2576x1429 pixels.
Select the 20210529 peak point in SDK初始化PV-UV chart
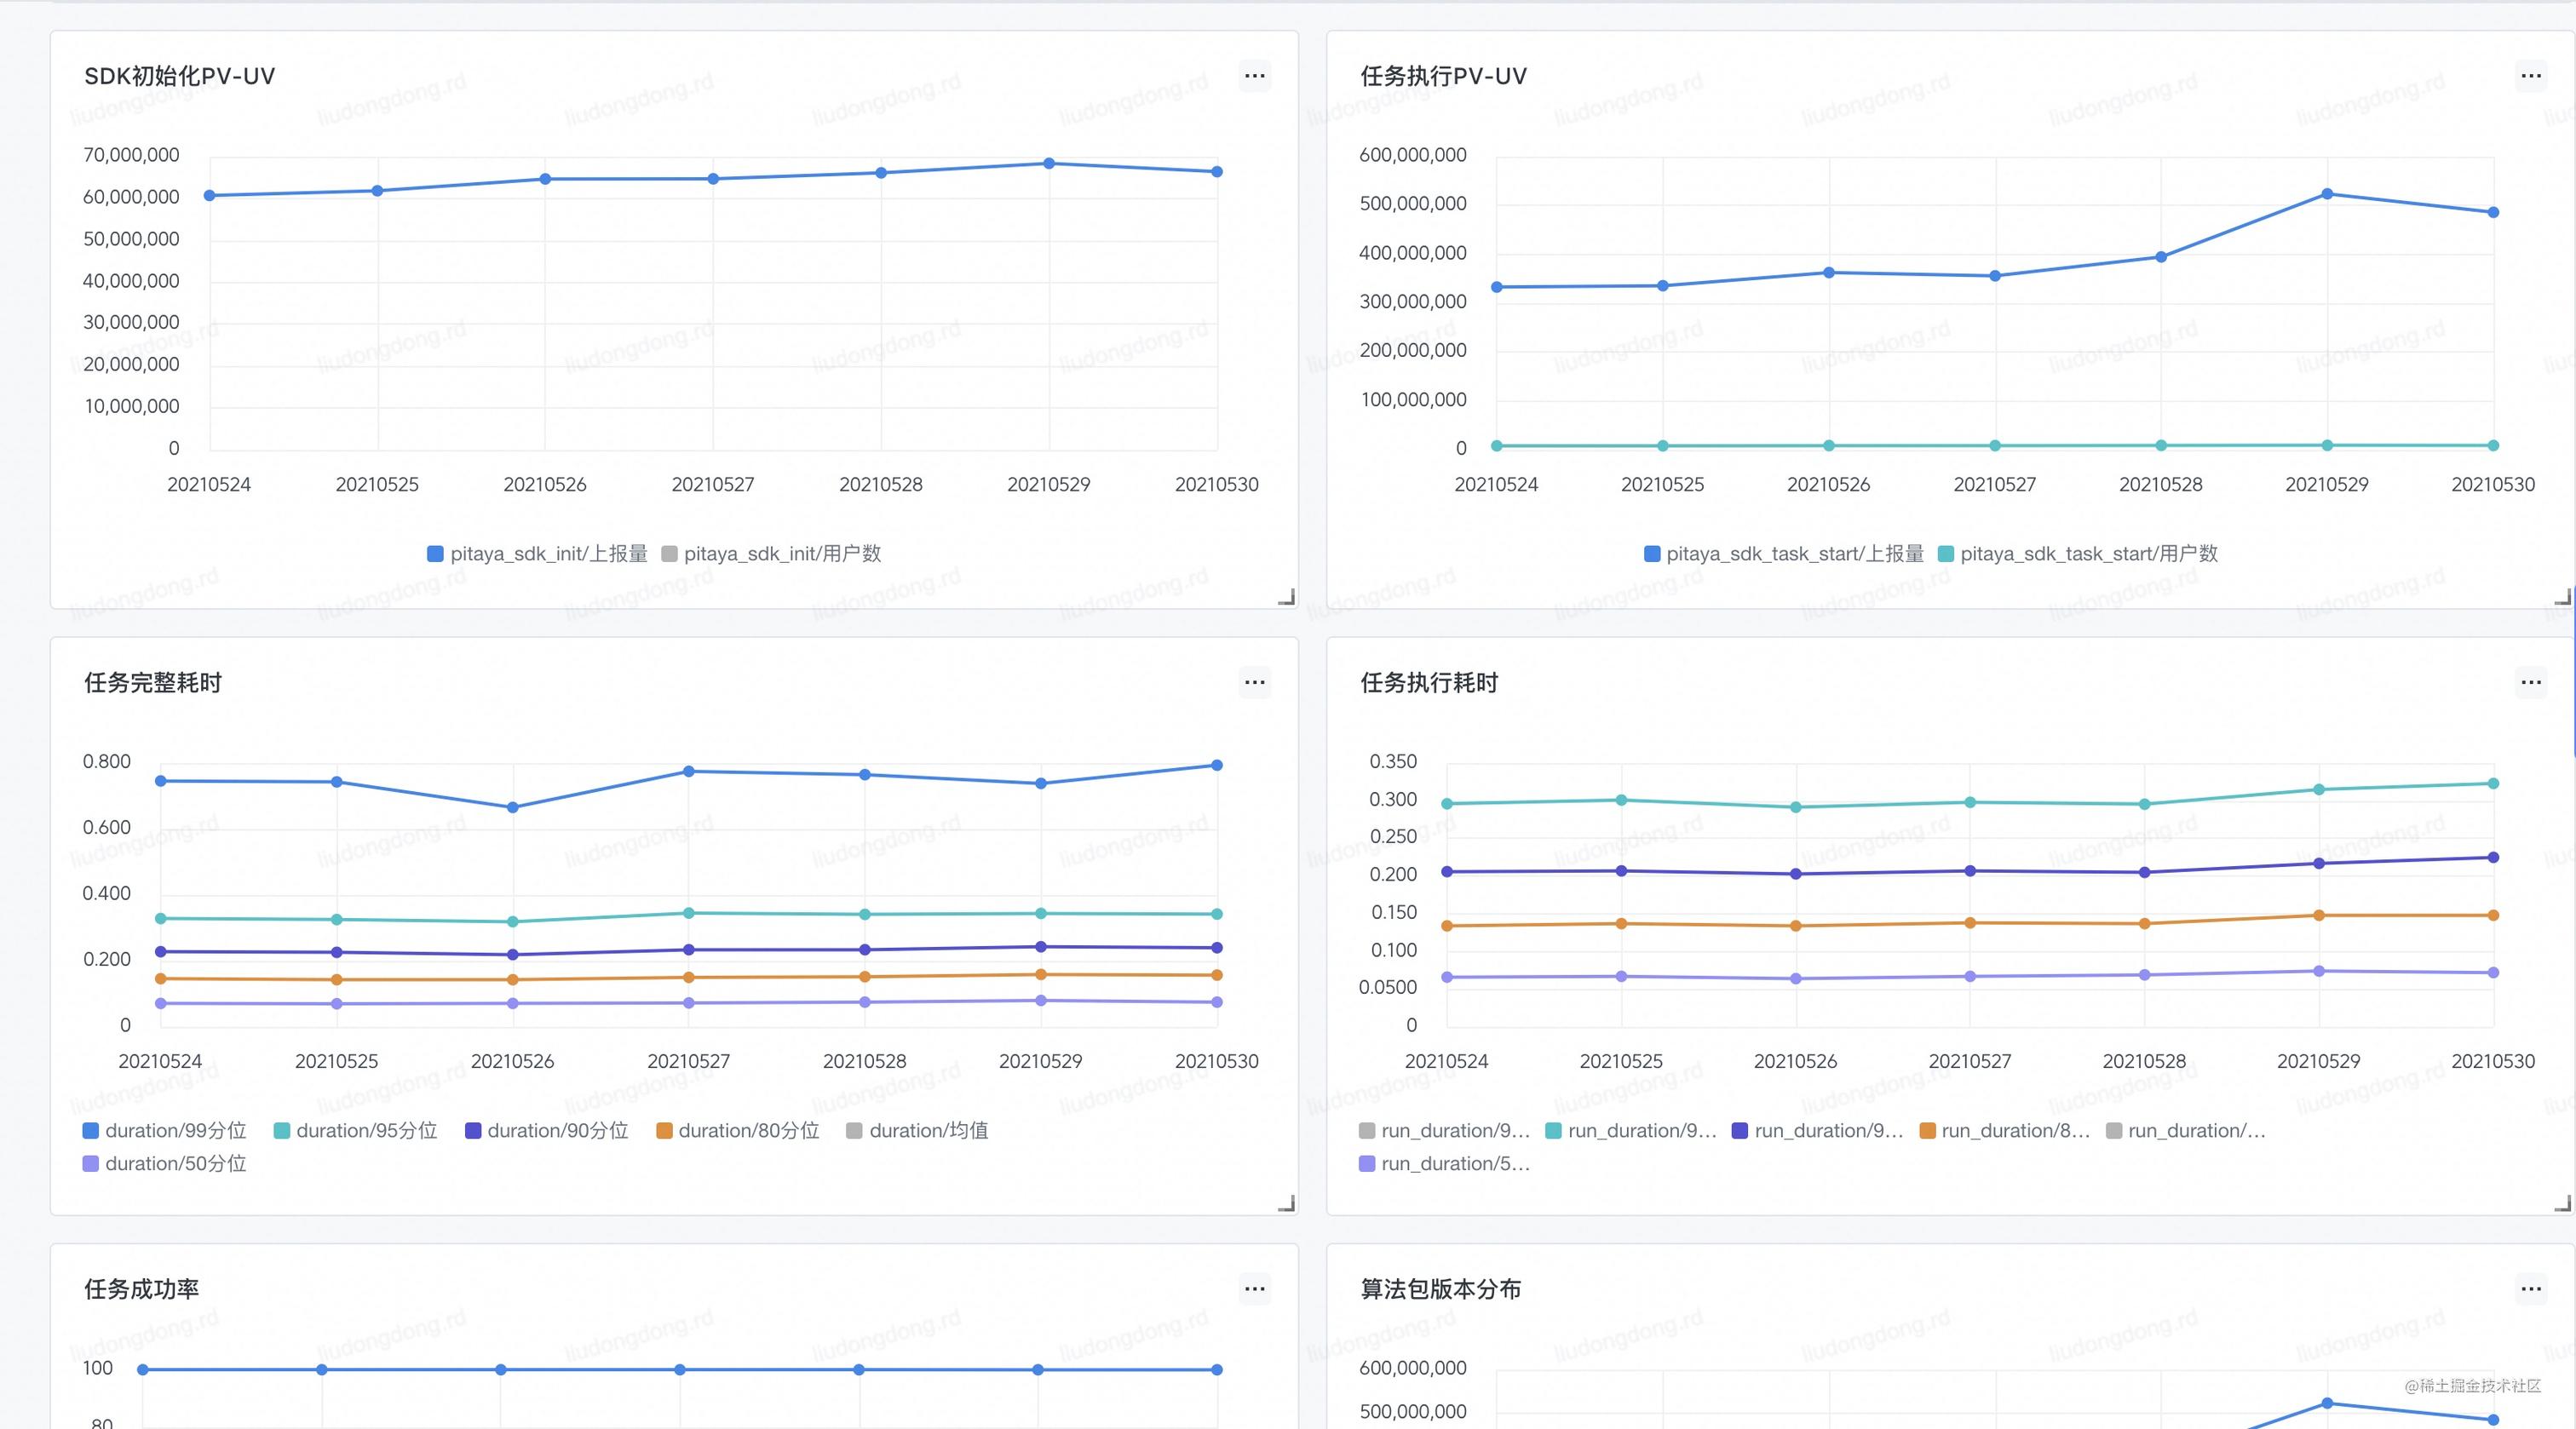pos(1049,164)
